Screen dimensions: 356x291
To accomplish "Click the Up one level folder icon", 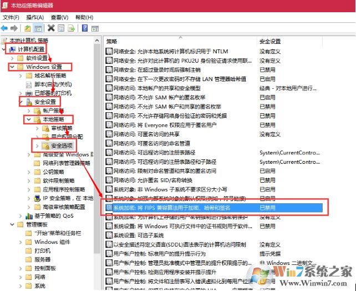I will tap(28, 28).
